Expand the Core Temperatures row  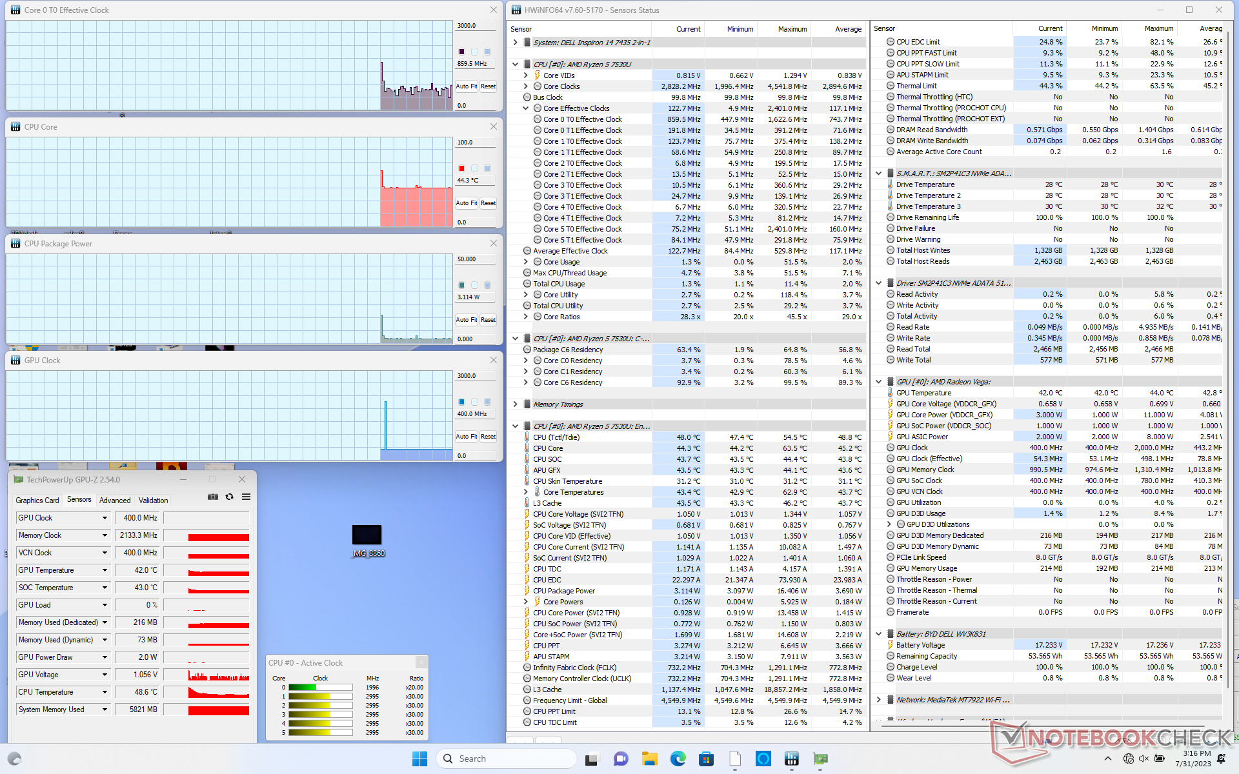click(525, 492)
